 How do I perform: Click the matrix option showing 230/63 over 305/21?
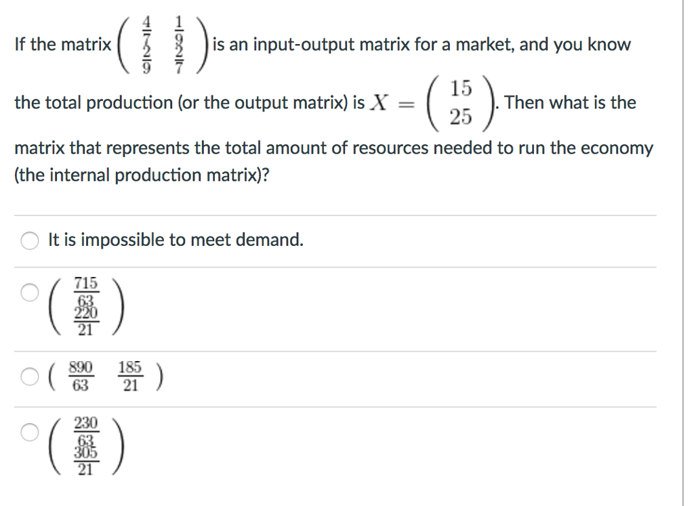pyautogui.click(x=88, y=444)
